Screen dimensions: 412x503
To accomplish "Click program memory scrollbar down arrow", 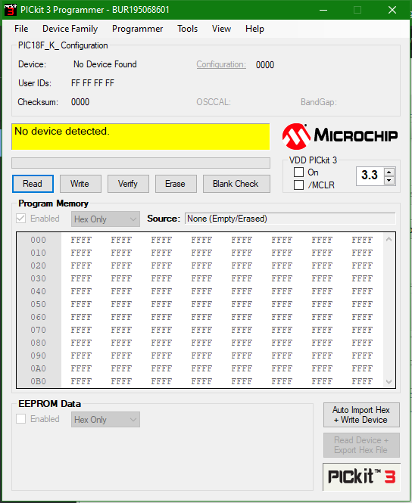I will 389,382.
